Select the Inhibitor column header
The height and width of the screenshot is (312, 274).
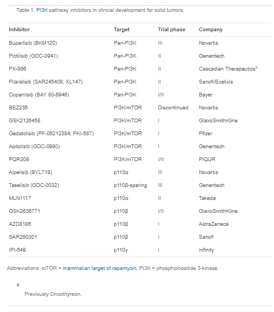pos(19,30)
